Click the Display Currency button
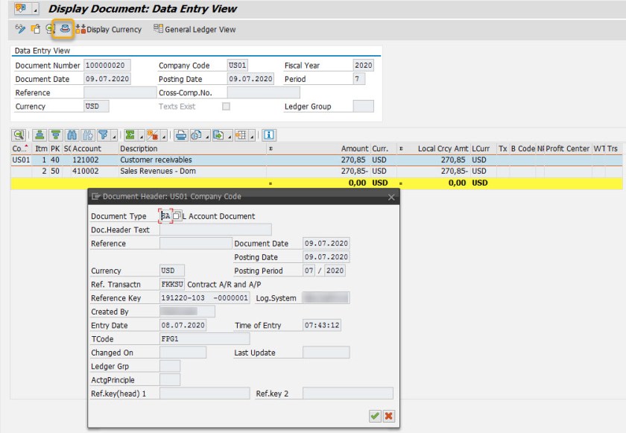This screenshot has height=433, width=626. [108, 29]
